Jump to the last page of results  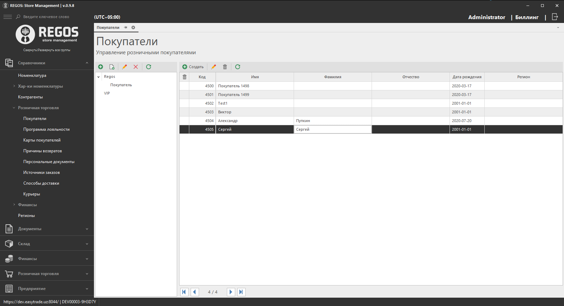point(241,292)
